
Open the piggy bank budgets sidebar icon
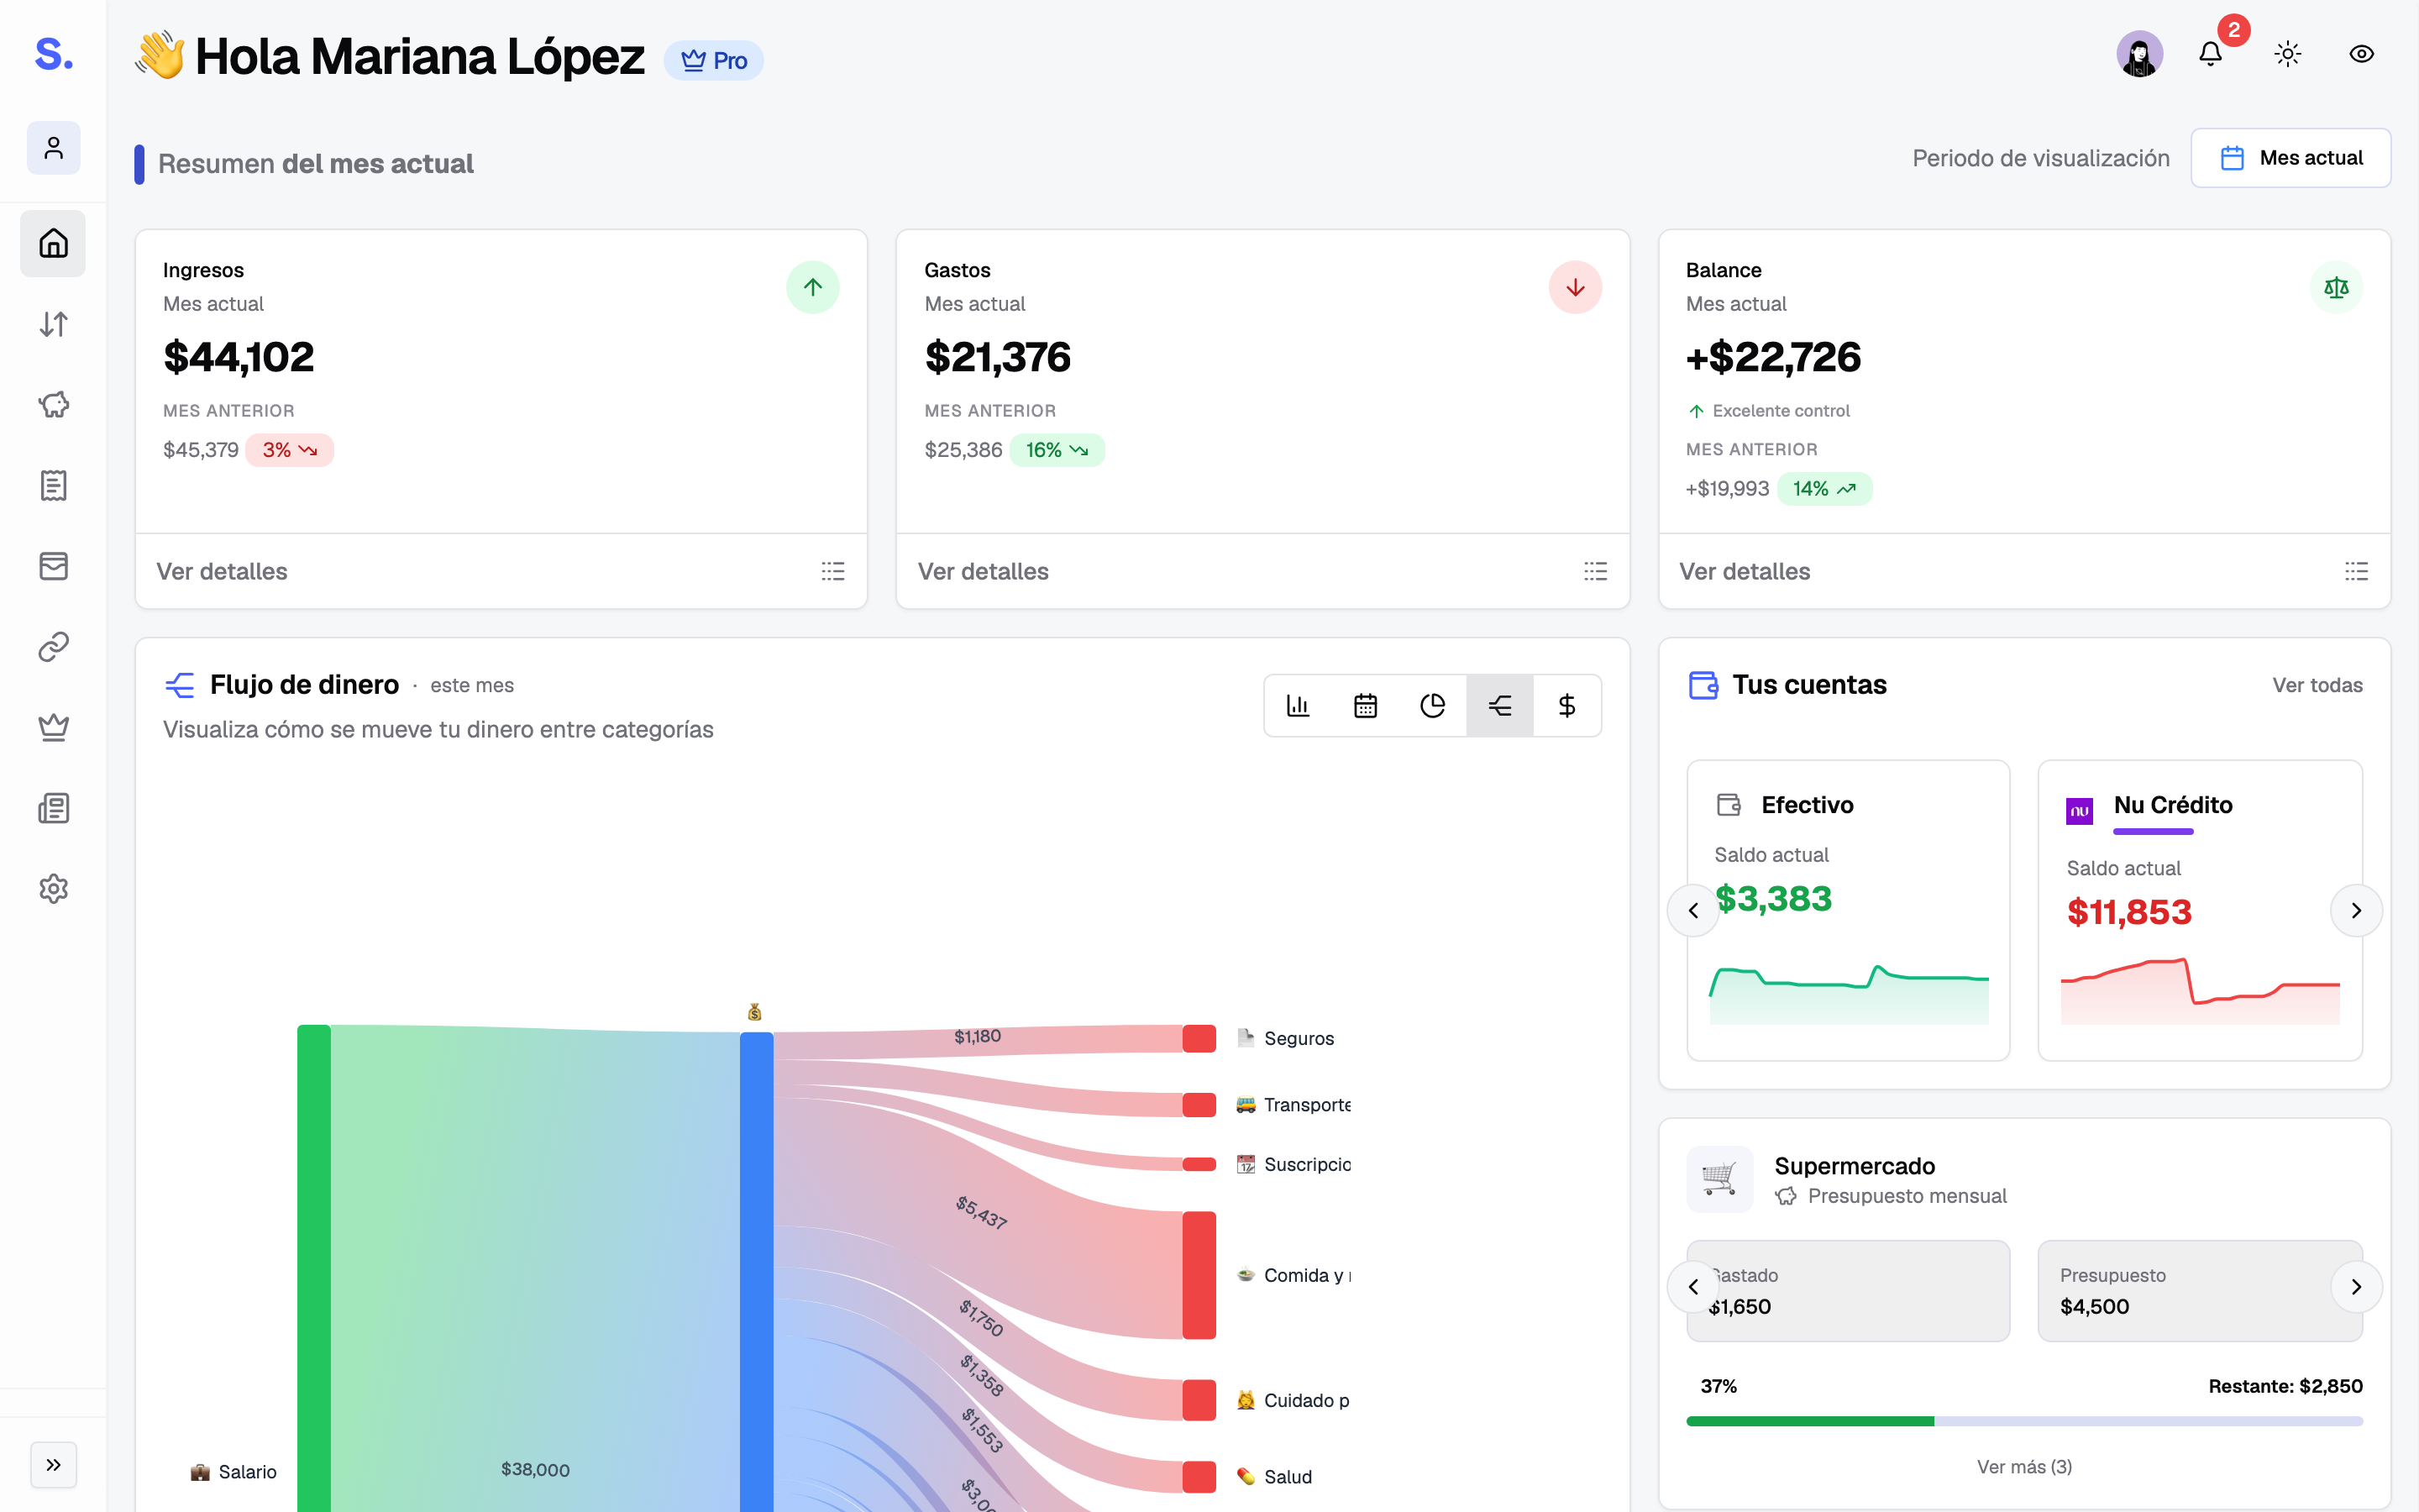pyautogui.click(x=53, y=405)
